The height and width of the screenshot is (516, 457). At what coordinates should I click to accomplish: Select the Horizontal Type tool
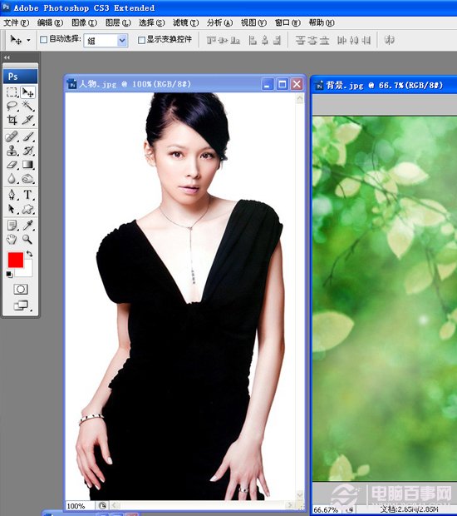pos(28,195)
